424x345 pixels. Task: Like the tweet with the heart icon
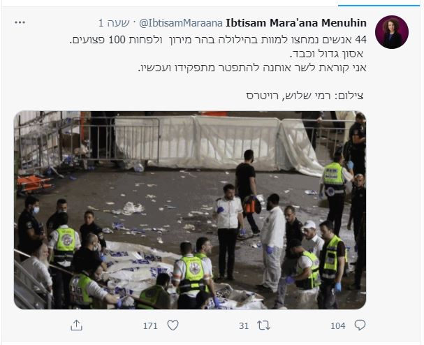pyautogui.click(x=173, y=325)
